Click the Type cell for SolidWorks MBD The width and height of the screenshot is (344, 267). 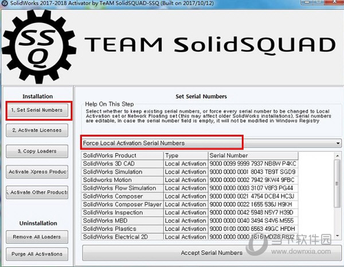[x=186, y=221]
